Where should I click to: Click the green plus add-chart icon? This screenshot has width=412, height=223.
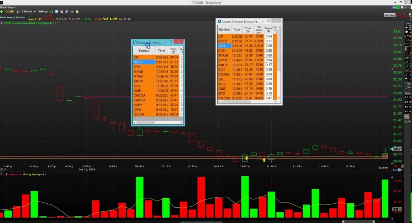(2, 12)
